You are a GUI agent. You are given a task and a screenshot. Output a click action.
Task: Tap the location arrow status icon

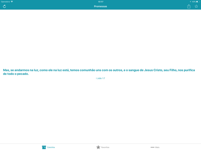pyautogui.click(x=190, y=2)
